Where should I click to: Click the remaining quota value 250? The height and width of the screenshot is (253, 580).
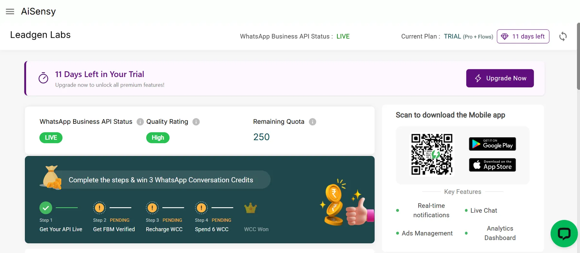[x=261, y=137]
